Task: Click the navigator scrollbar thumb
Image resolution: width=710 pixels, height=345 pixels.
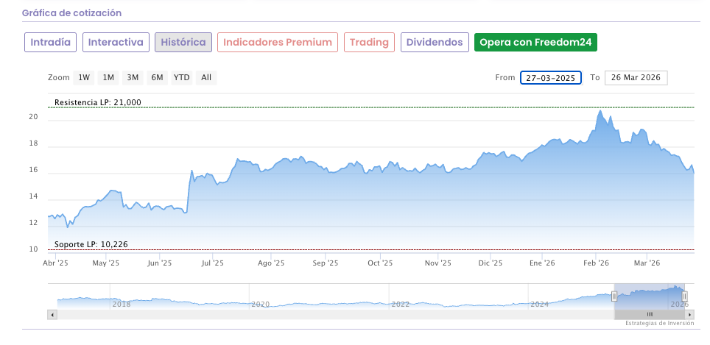Action: coord(649,314)
